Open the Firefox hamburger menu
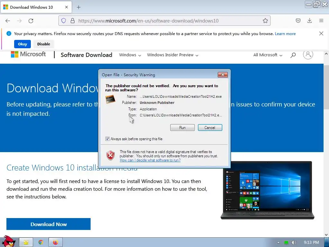329x247 pixels. click(x=321, y=21)
